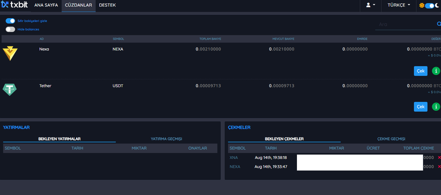This screenshot has width=441, height=195.
Task: Click the Aug 14th, 19:38:18 date
Action: click(271, 158)
